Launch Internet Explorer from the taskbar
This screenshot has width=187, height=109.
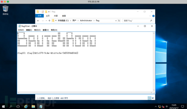26,106
